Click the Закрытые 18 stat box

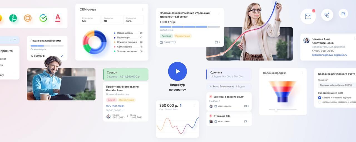pos(112,19)
